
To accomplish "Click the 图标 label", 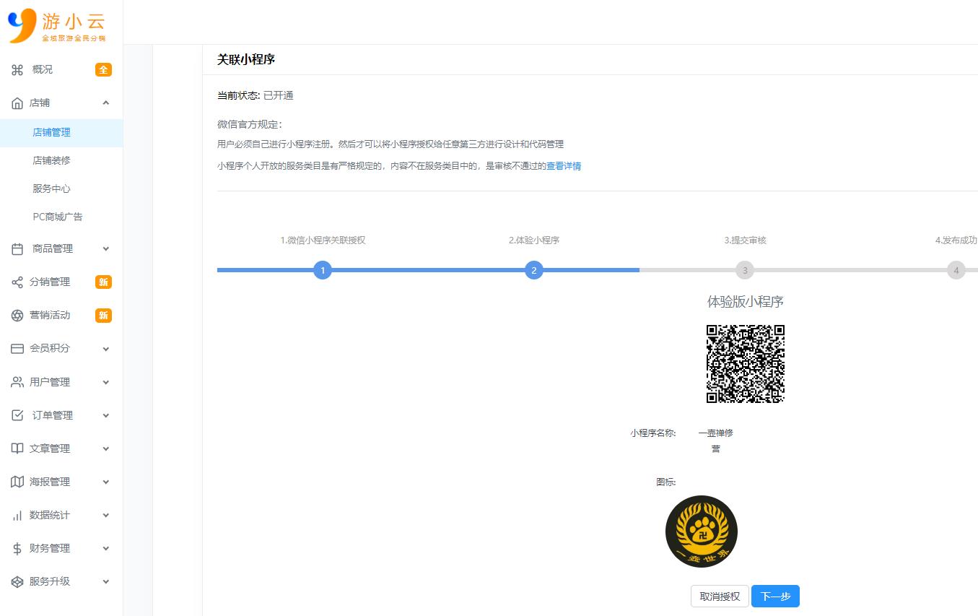I will (666, 482).
